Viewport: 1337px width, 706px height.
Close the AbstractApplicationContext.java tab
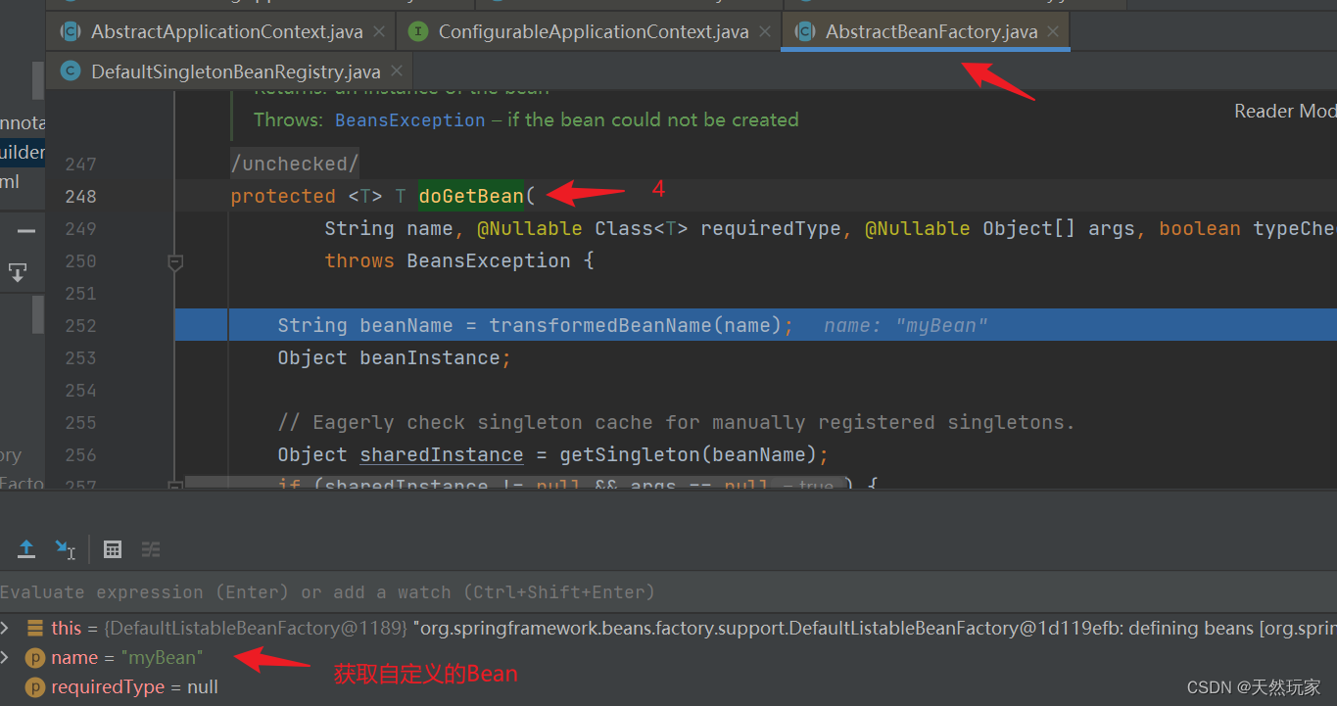pos(379,32)
